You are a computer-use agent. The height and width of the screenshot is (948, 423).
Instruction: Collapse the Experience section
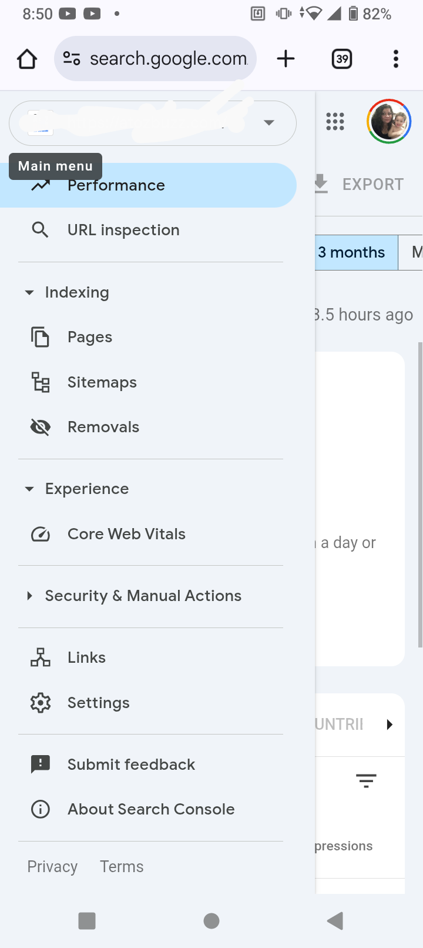[29, 489]
